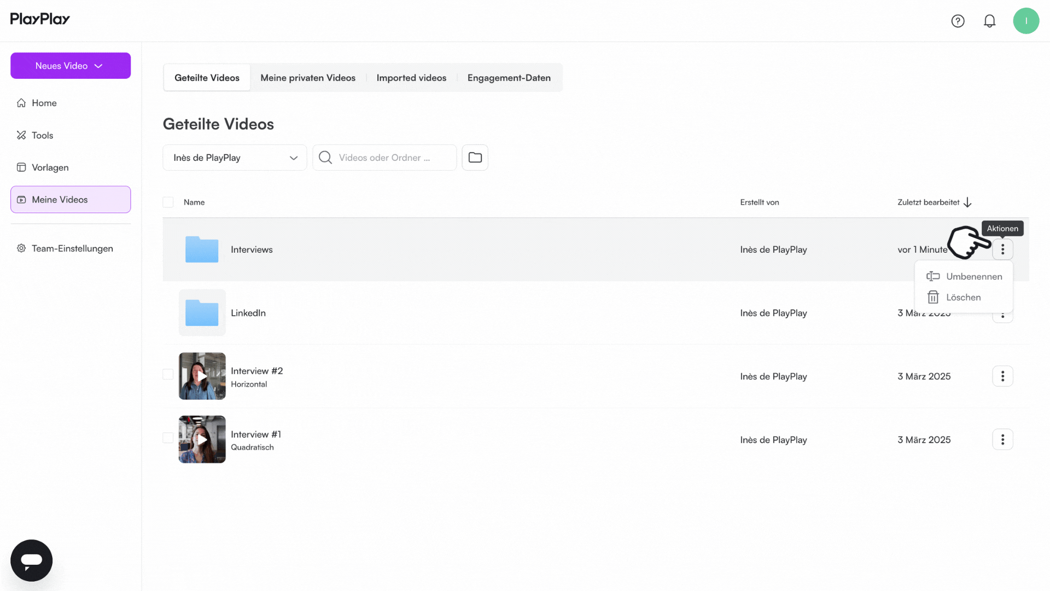This screenshot has width=1050, height=591.
Task: Open the Interviews folder icon
Action: (x=202, y=250)
